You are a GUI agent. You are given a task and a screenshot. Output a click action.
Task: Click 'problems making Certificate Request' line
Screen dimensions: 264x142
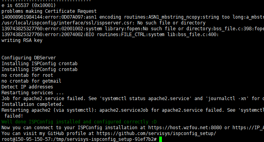click(49, 11)
